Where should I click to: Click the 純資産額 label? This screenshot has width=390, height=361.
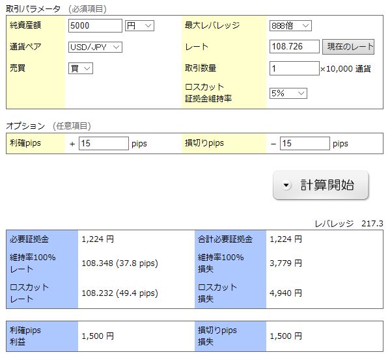[25, 25]
